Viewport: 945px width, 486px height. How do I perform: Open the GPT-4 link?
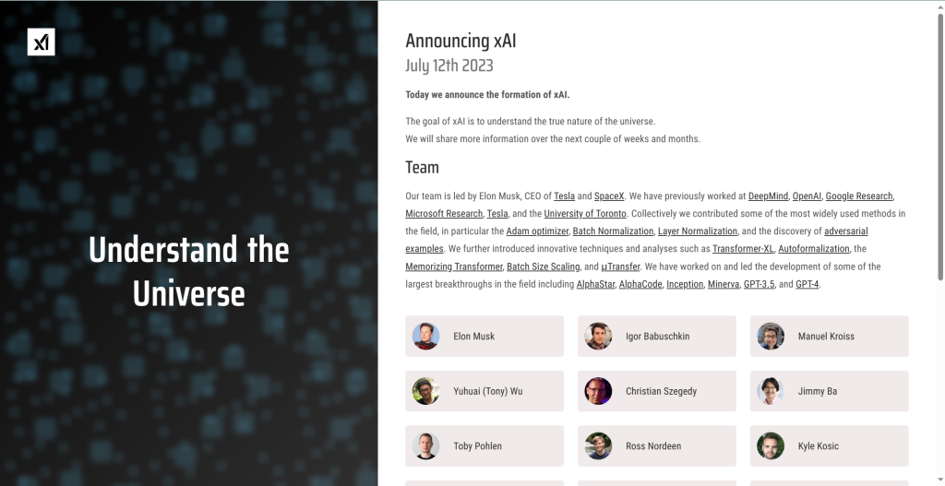coord(807,284)
